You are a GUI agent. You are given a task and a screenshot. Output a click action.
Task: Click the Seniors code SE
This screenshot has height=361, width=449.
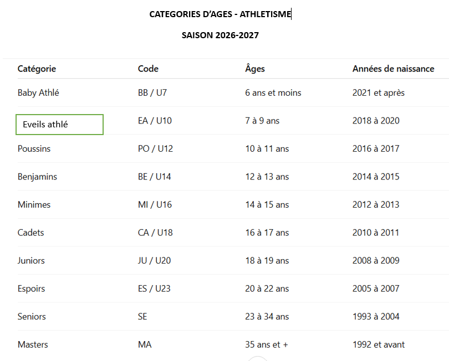(142, 317)
